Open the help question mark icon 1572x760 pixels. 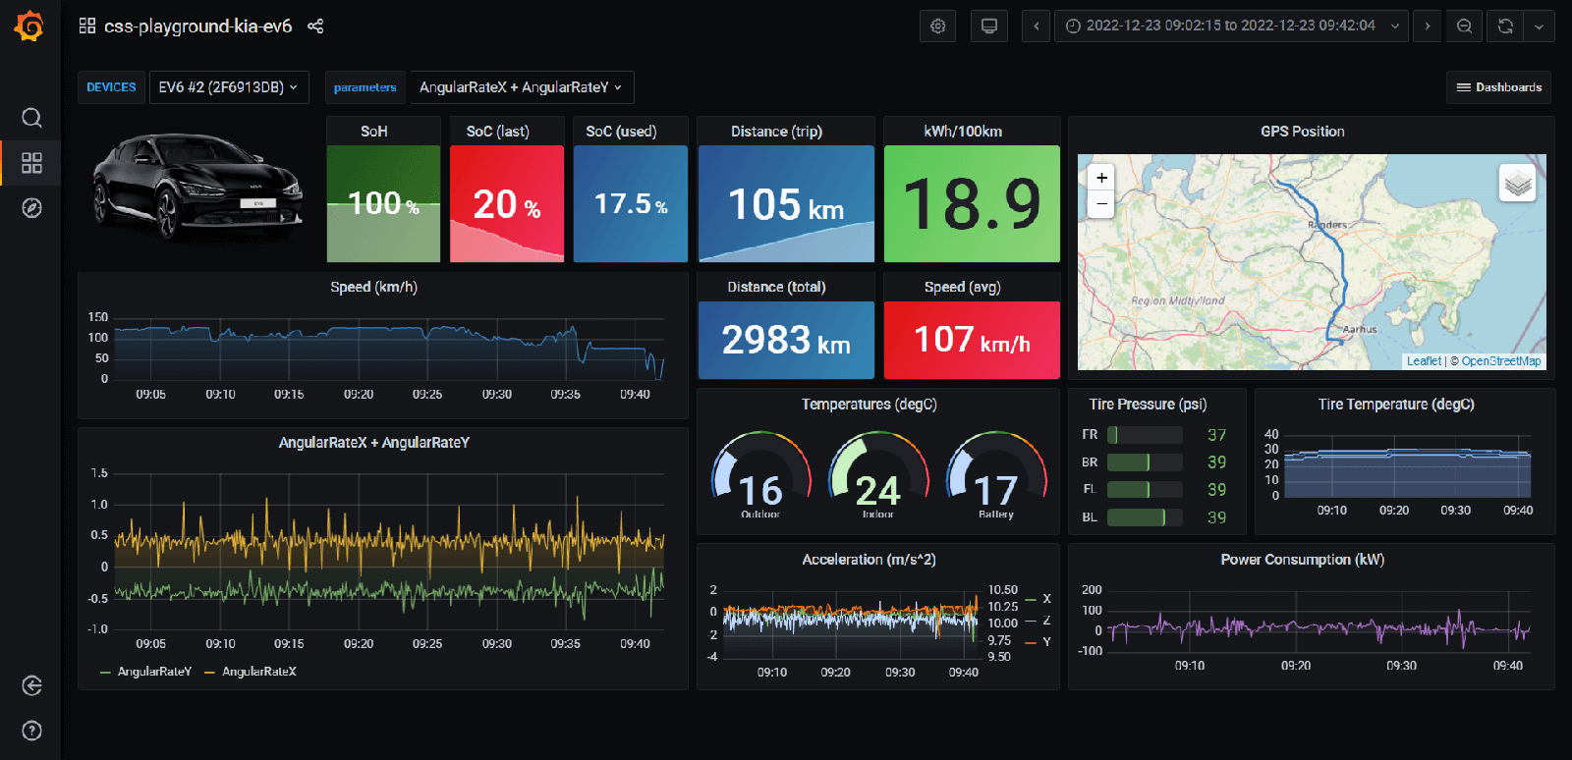31,731
